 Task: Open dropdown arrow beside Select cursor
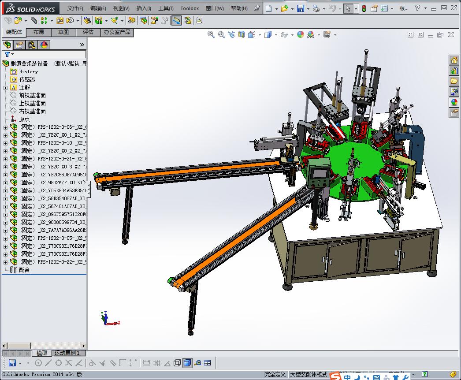[356, 9]
